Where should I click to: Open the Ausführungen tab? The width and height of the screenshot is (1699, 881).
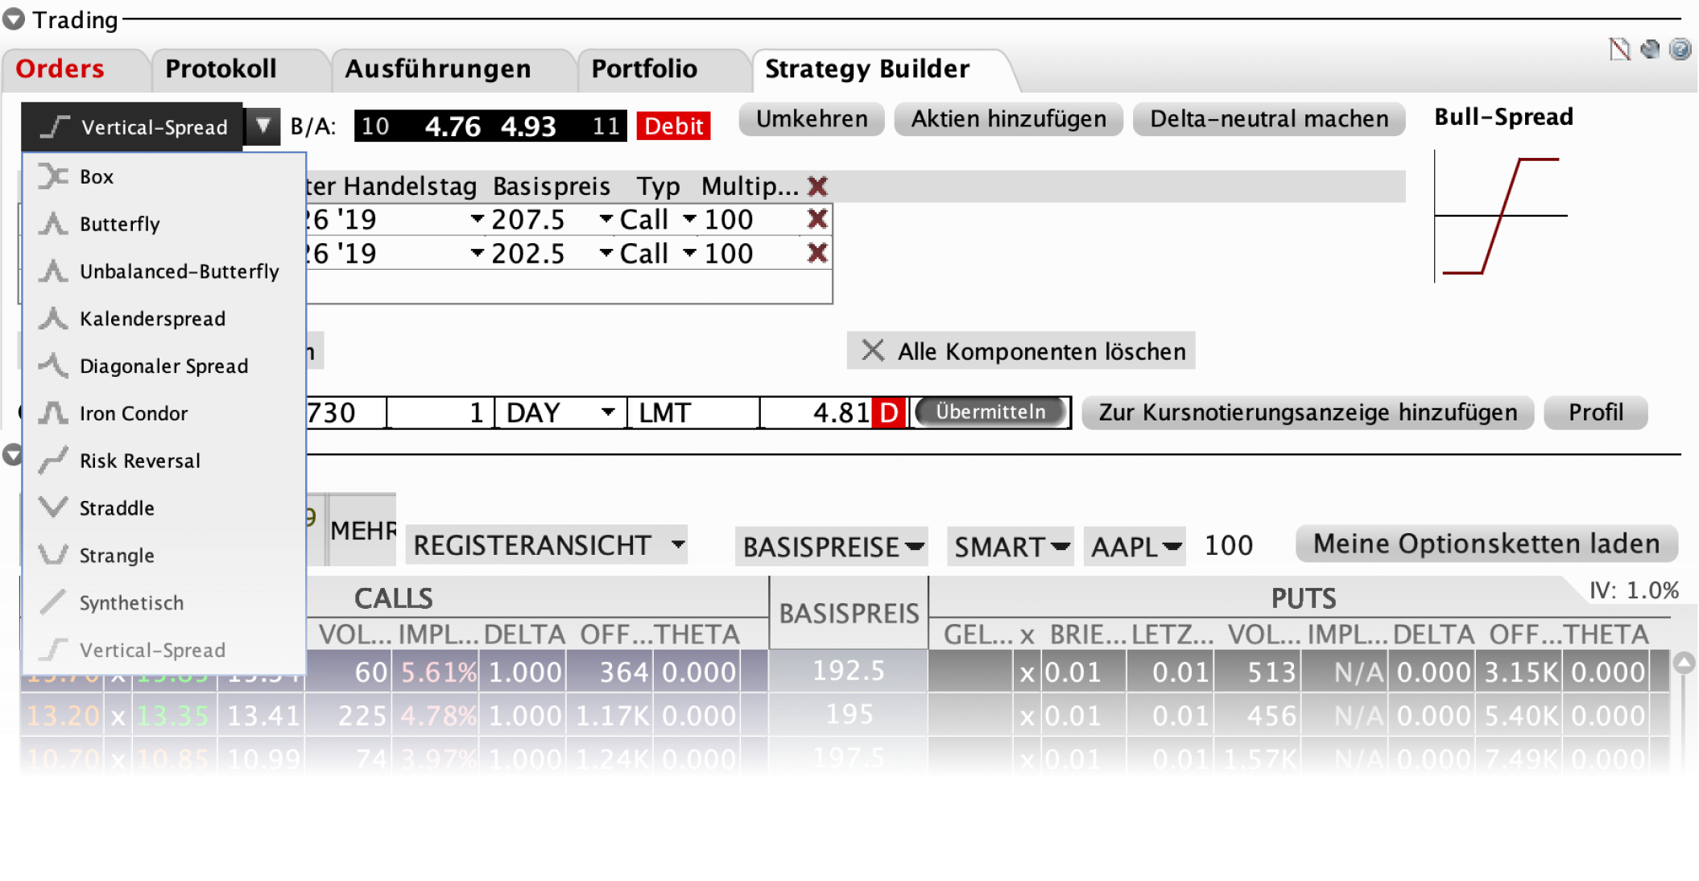(438, 69)
